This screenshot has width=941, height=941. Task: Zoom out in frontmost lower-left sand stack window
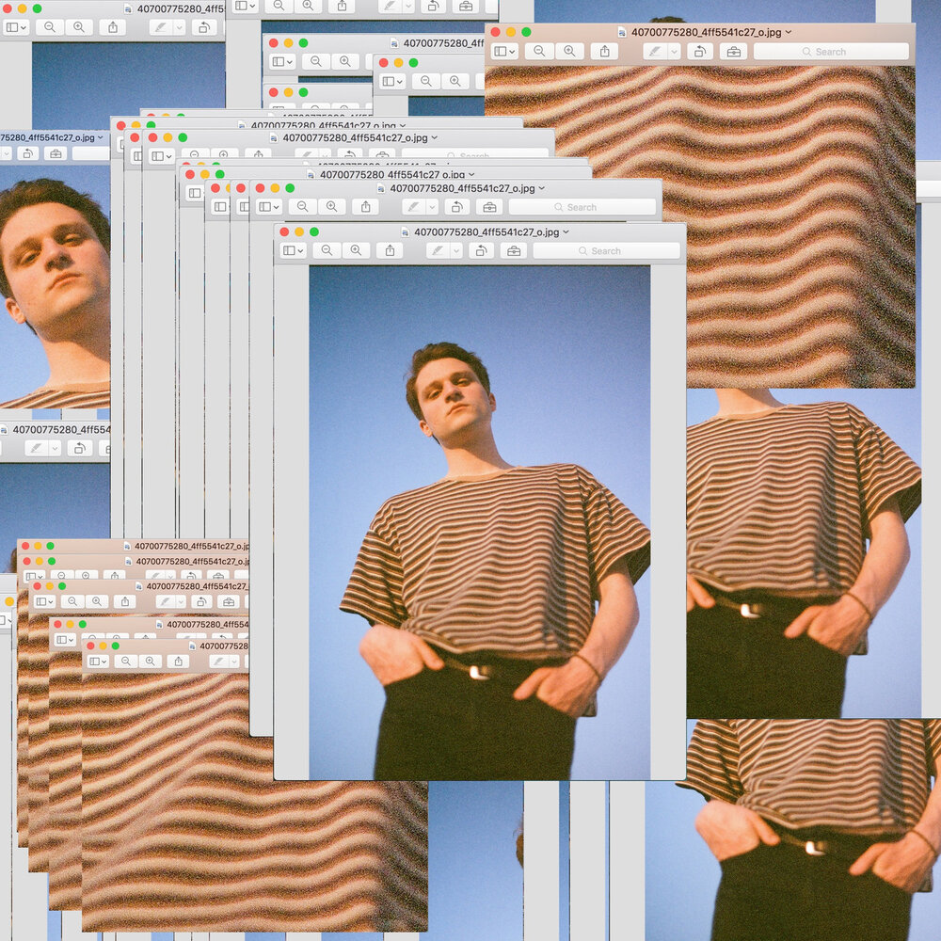tap(125, 662)
